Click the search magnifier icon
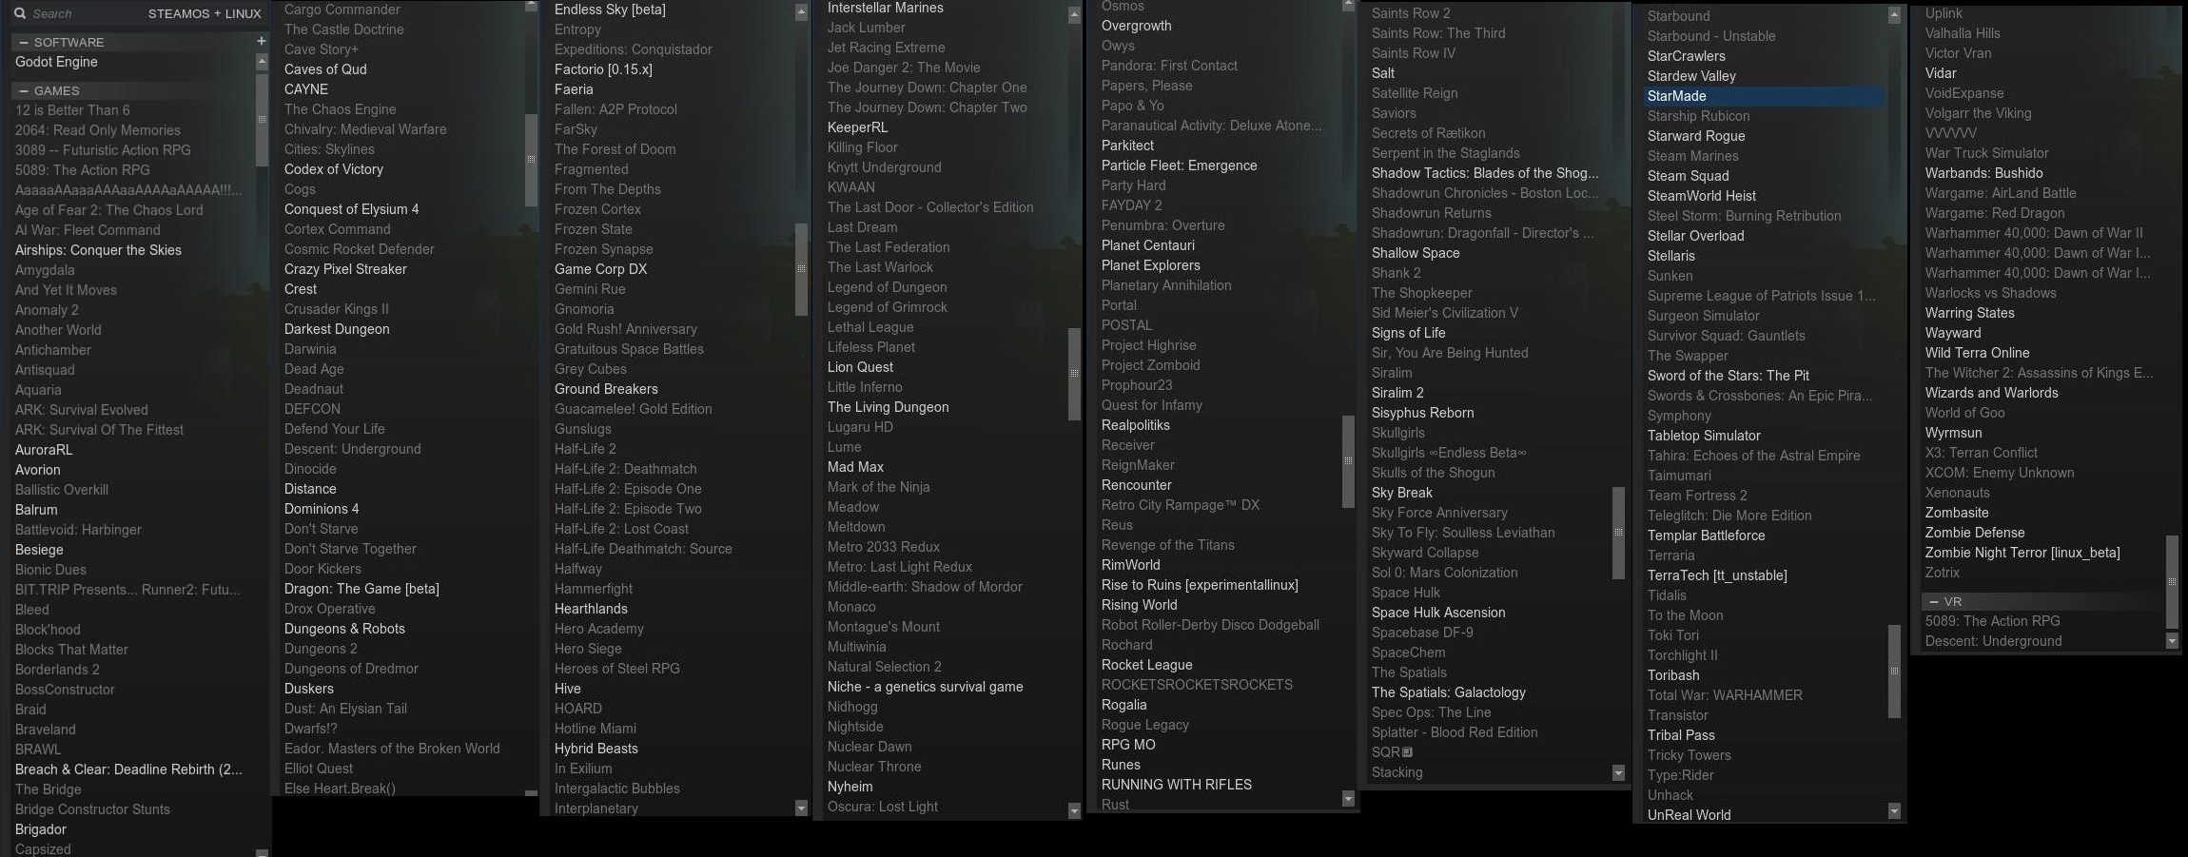Viewport: 2188px width, 857px height. tap(19, 13)
